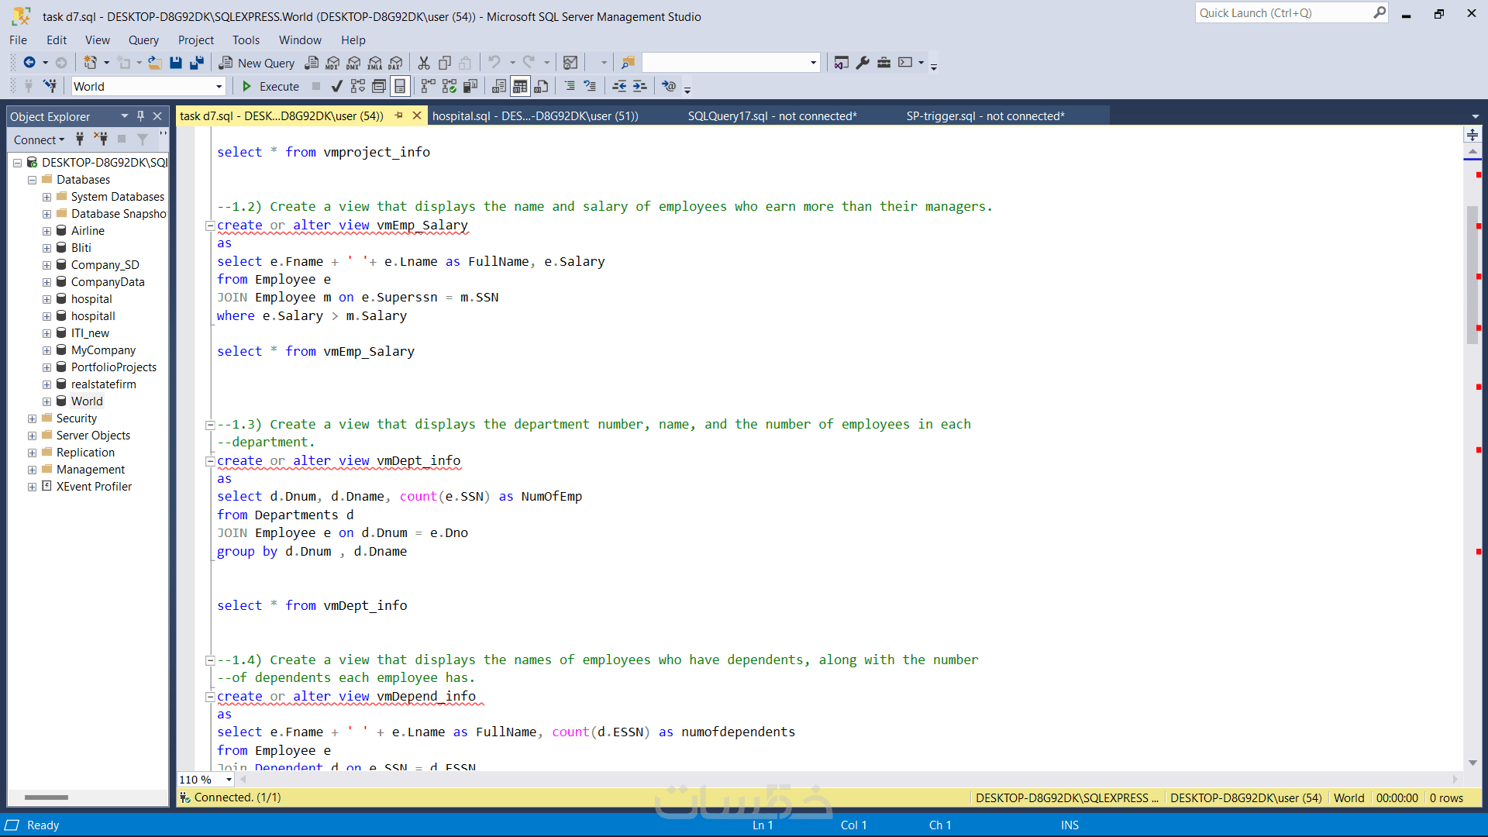This screenshot has height=837, width=1488.
Task: Click the vertical scrollbar thumb in editor
Action: 1472,275
